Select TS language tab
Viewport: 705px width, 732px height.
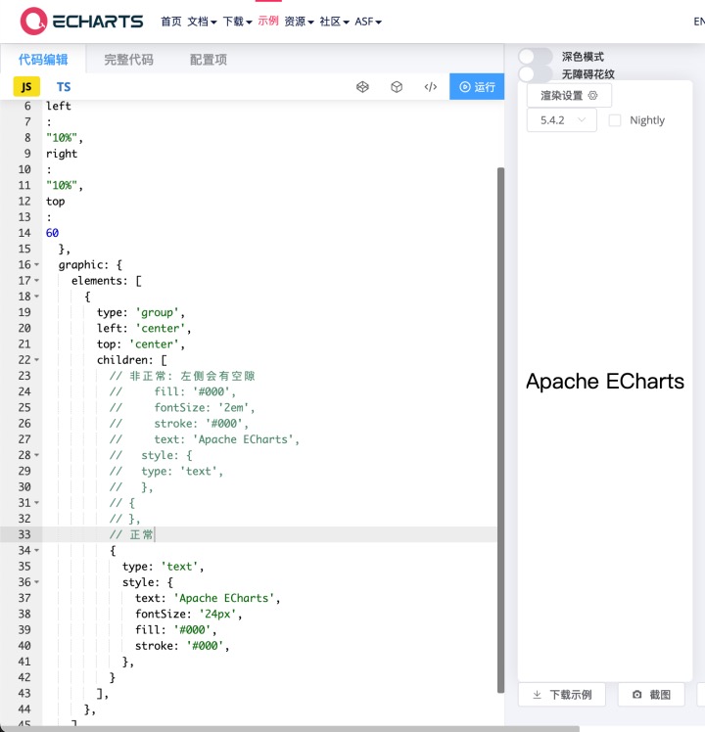(64, 87)
